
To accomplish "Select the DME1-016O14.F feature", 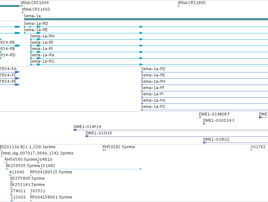I will coord(219,121).
